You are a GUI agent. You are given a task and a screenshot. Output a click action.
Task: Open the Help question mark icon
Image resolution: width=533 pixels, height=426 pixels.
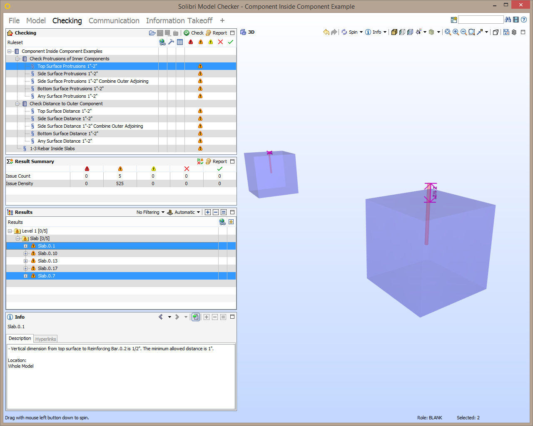524,20
